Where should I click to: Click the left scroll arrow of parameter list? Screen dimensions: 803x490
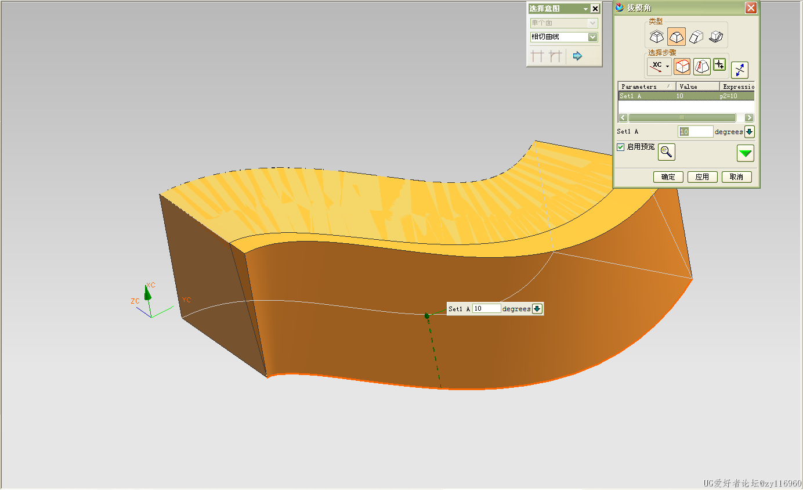623,117
